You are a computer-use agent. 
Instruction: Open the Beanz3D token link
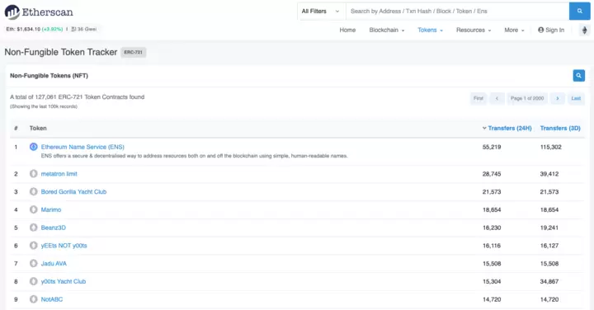point(54,228)
